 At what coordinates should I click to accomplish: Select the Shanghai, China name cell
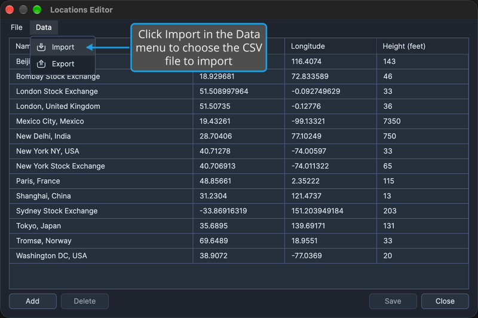101,196
